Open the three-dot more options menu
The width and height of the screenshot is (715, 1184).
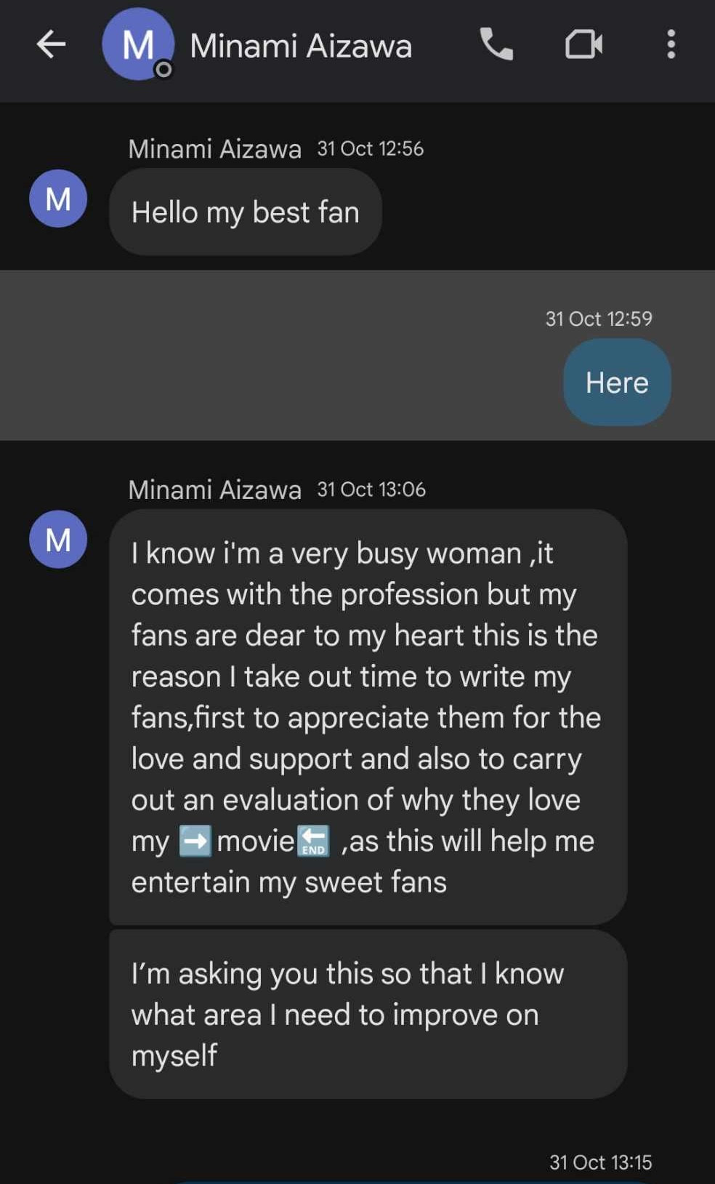tap(671, 44)
